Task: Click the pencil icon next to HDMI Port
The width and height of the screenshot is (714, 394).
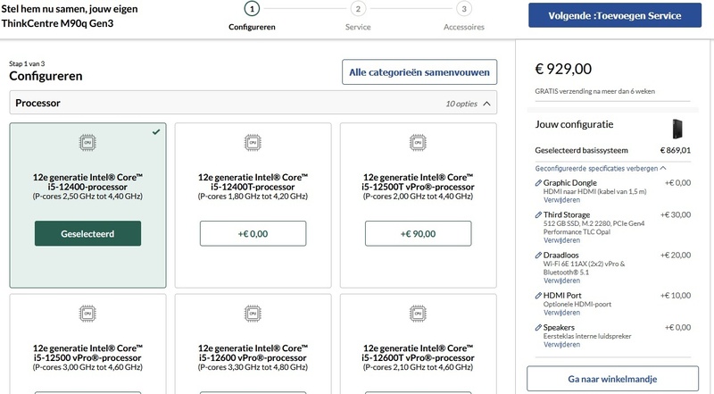Action: (538, 296)
